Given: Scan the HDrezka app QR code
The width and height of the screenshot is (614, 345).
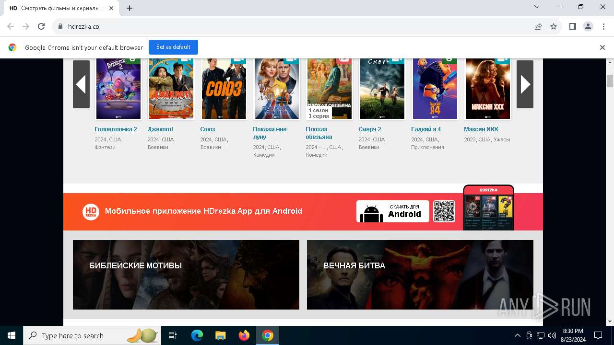Looking at the screenshot, I should 444,211.
